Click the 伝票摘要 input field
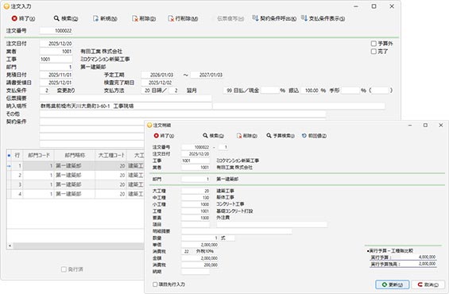 126,99
